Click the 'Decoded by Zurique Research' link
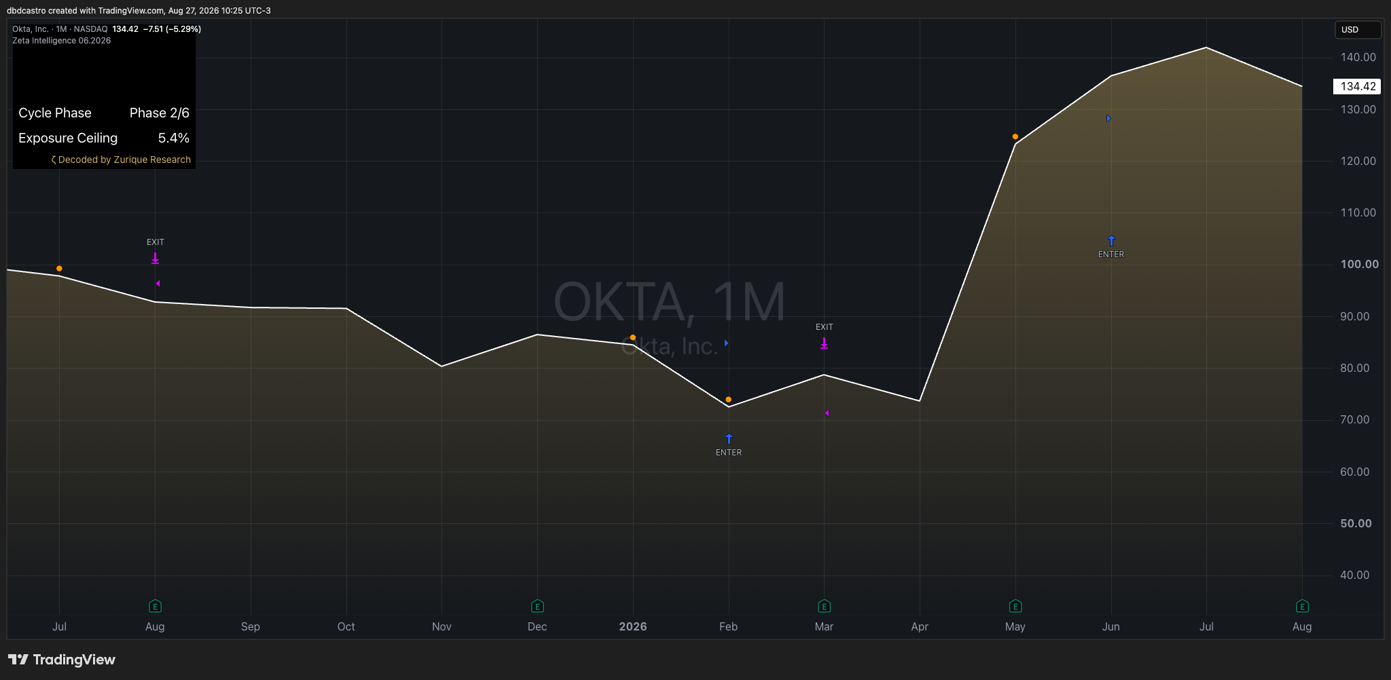 point(124,160)
